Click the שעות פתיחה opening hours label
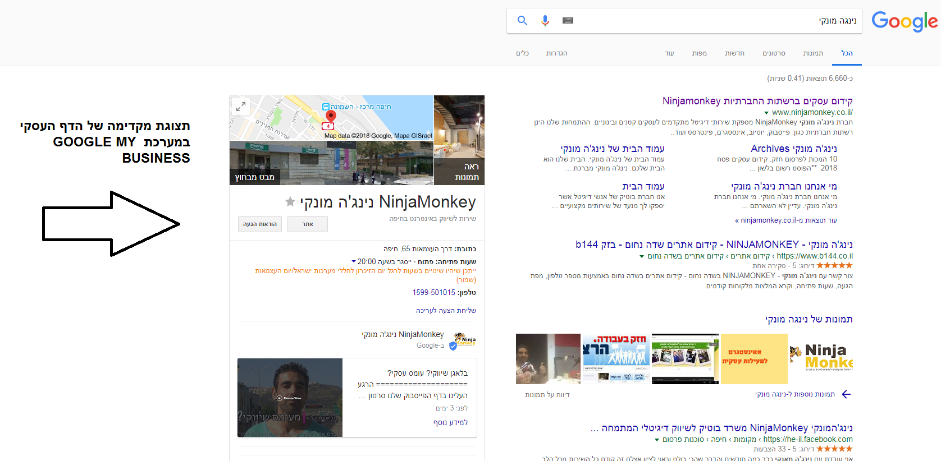The width and height of the screenshot is (941, 461). (x=456, y=261)
